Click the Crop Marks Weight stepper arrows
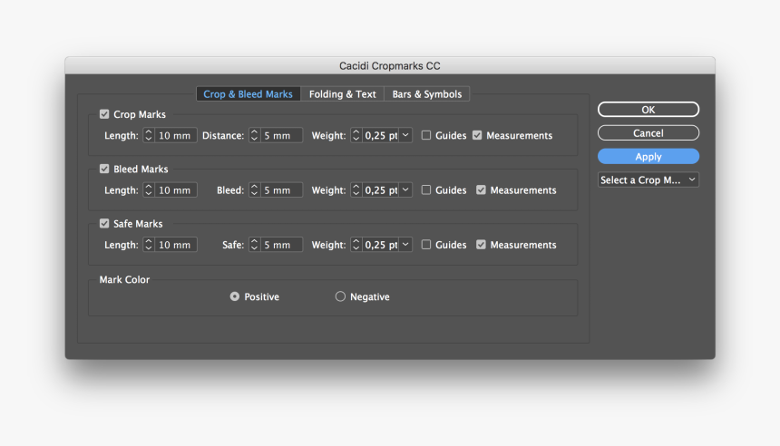Viewport: 780px width, 446px height. [356, 135]
